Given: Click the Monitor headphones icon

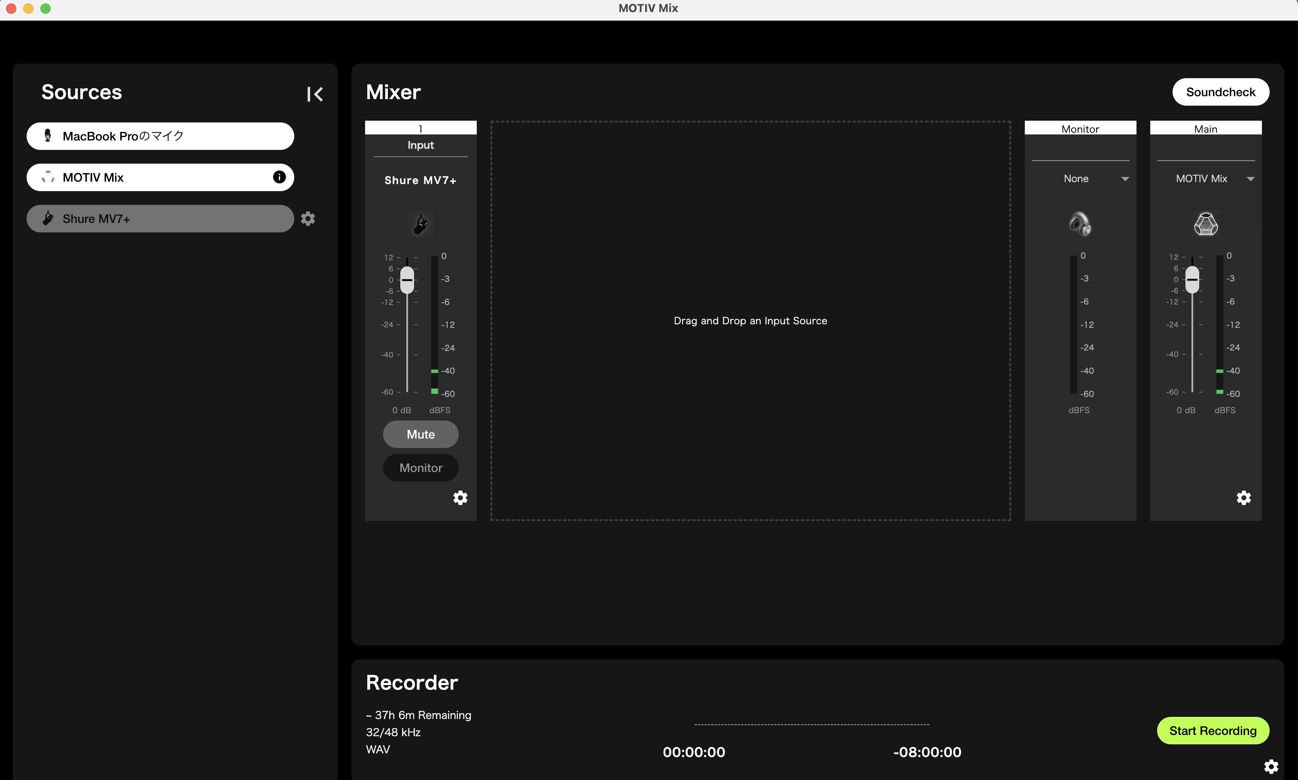Looking at the screenshot, I should pyautogui.click(x=1080, y=224).
